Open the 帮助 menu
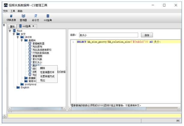Viewport: 184px width, 126px height. click(x=20, y=11)
